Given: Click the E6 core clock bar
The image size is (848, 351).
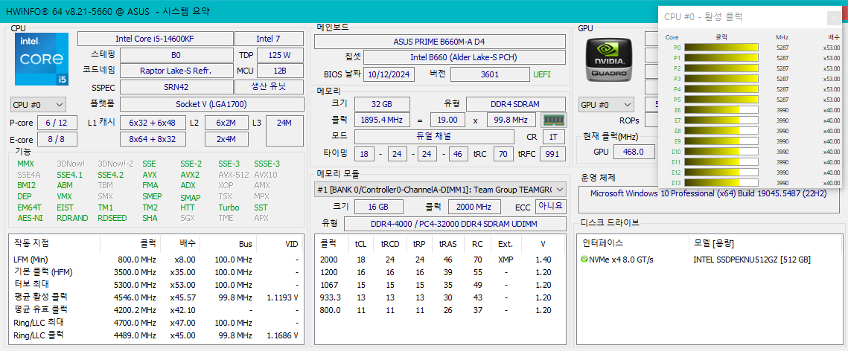Looking at the screenshot, I should [x=721, y=110].
